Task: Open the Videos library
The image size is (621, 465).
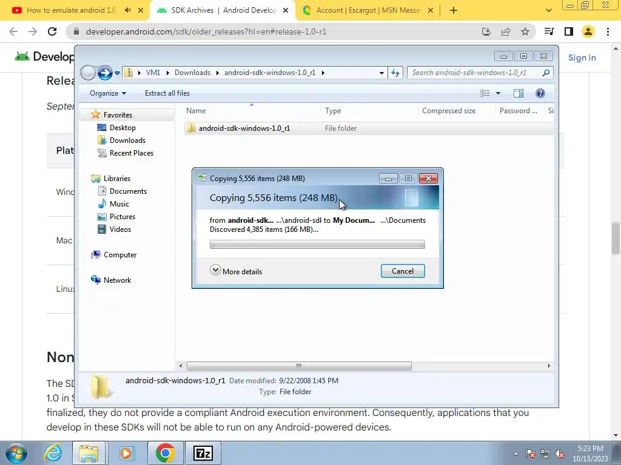Action: [120, 229]
